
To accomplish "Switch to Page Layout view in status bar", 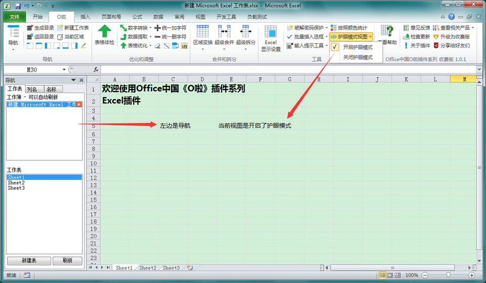I will point(390,275).
